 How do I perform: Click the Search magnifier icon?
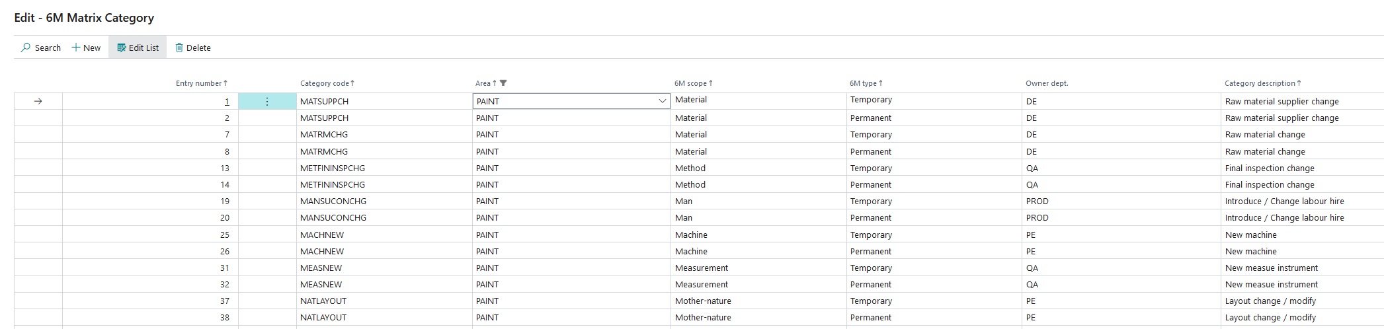pyautogui.click(x=26, y=48)
